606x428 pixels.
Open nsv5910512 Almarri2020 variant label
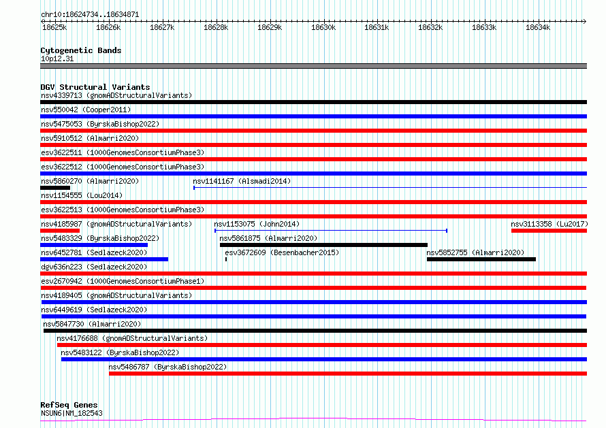point(90,138)
